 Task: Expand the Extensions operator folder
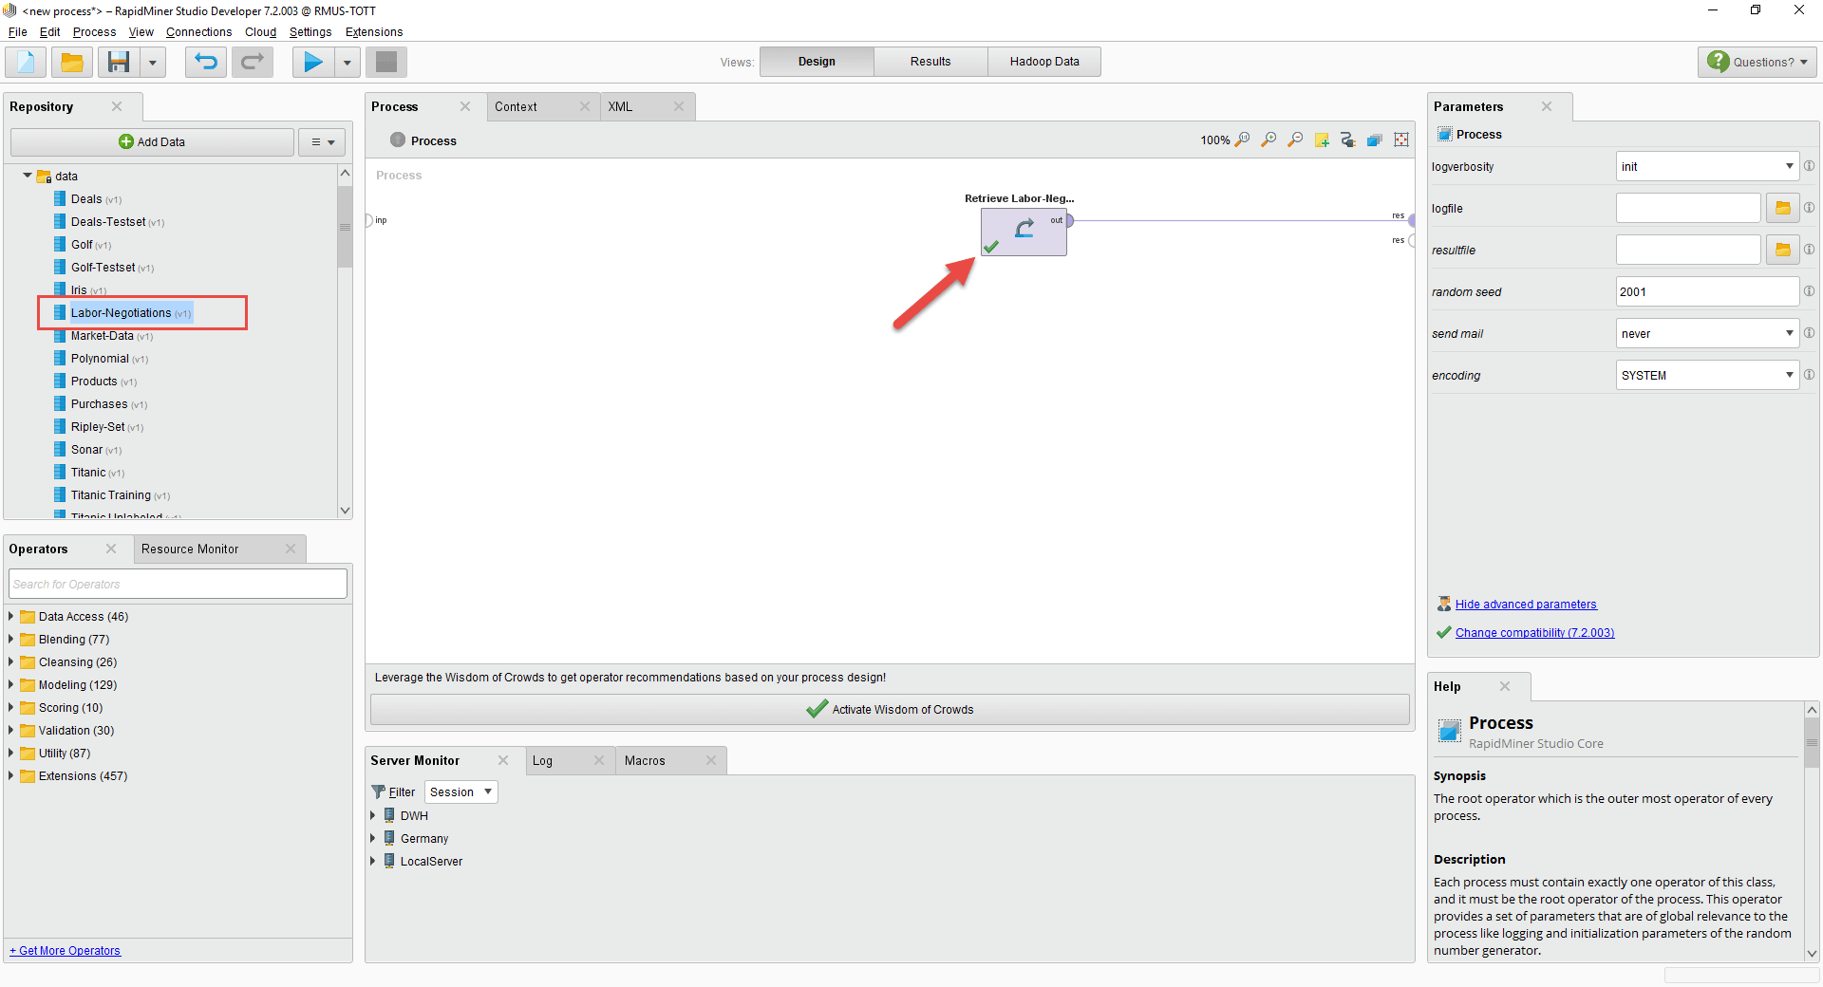point(11,775)
